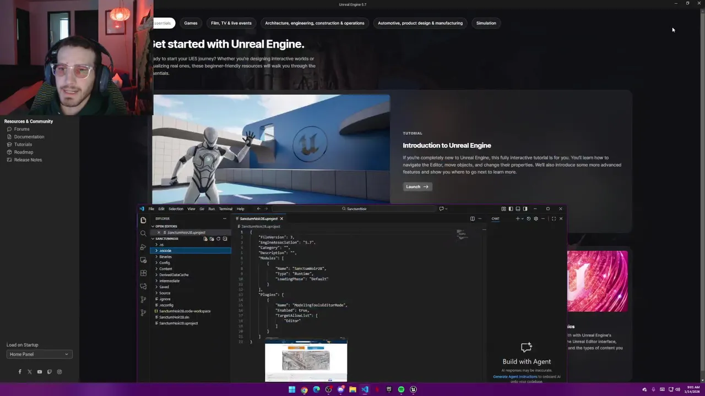This screenshot has width=705, height=396.
Task: Click the Twitch icon in Unreal sidebar
Action: pos(50,372)
